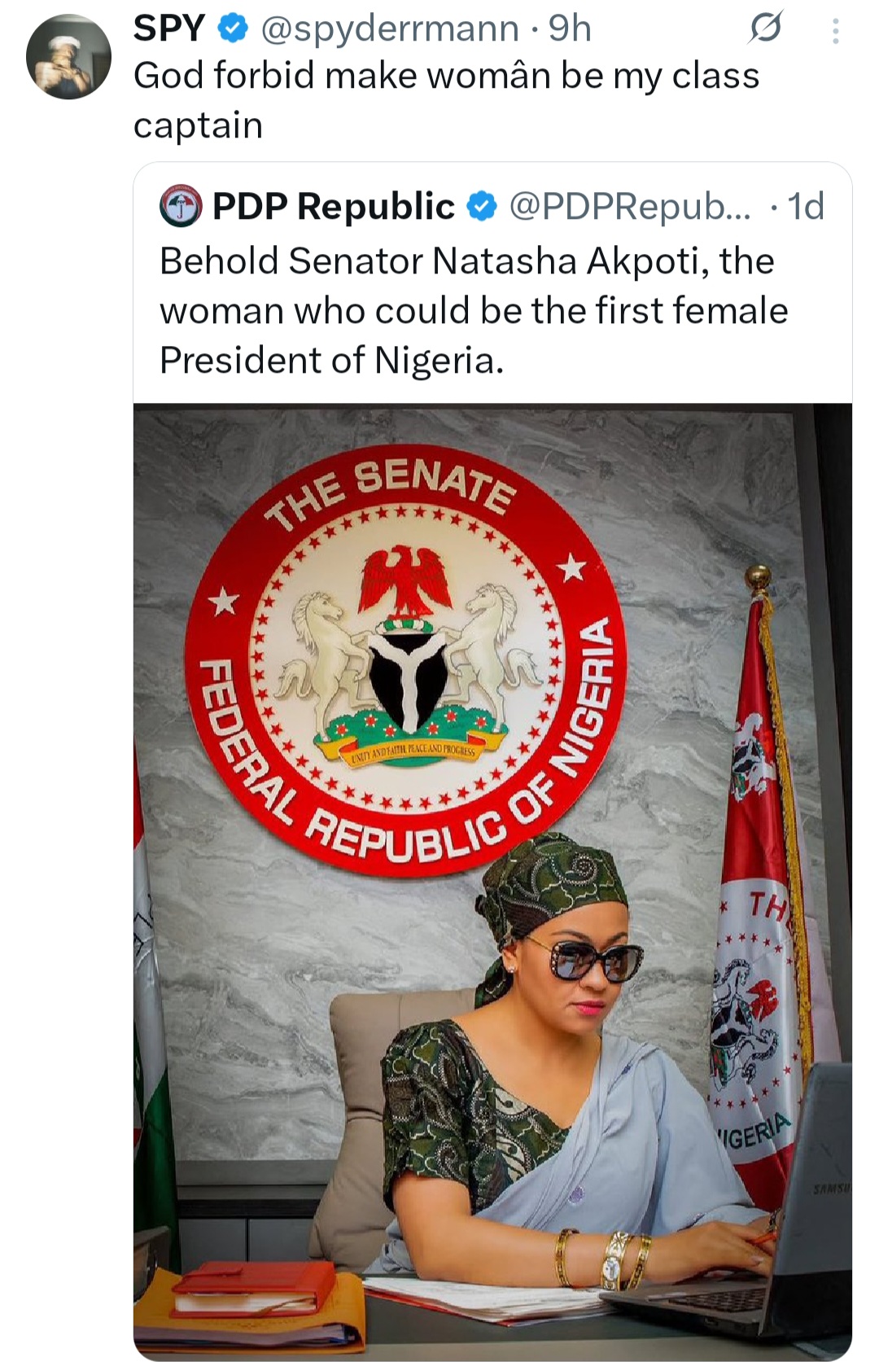Click SPY's blue verified badge
This screenshot has width=879, height=1362.
coord(233,30)
